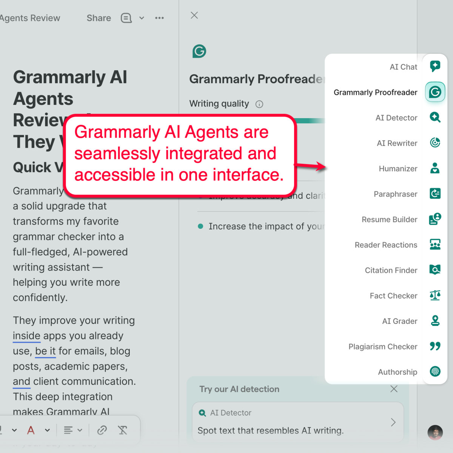Choose the Reader Reactions menu label

pos(386,245)
